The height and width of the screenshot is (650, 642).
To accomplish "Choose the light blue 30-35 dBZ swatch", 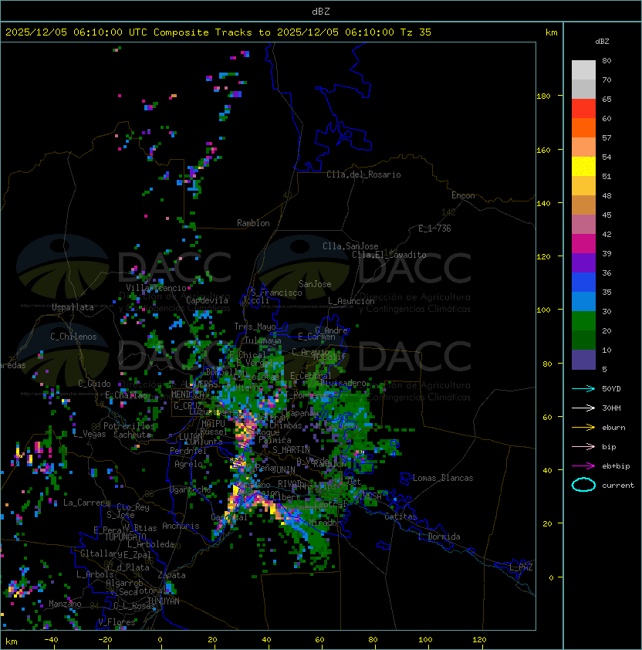I will click(x=583, y=302).
